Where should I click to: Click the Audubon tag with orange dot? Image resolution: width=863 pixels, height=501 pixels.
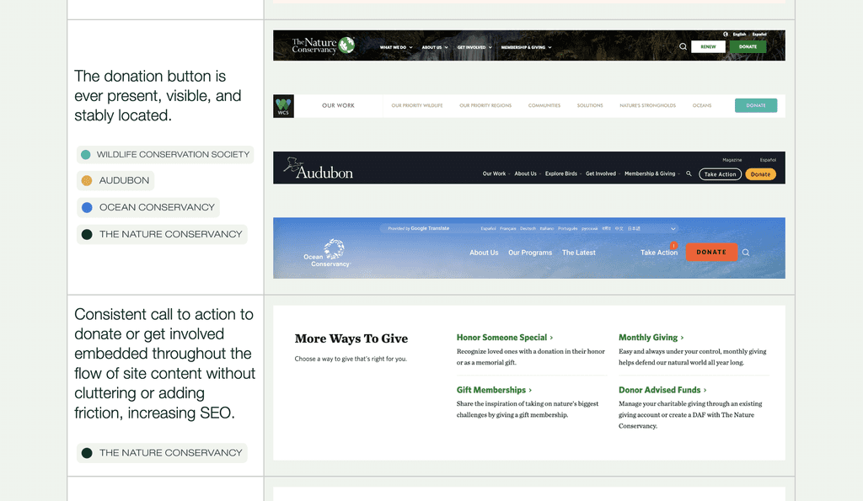click(115, 180)
